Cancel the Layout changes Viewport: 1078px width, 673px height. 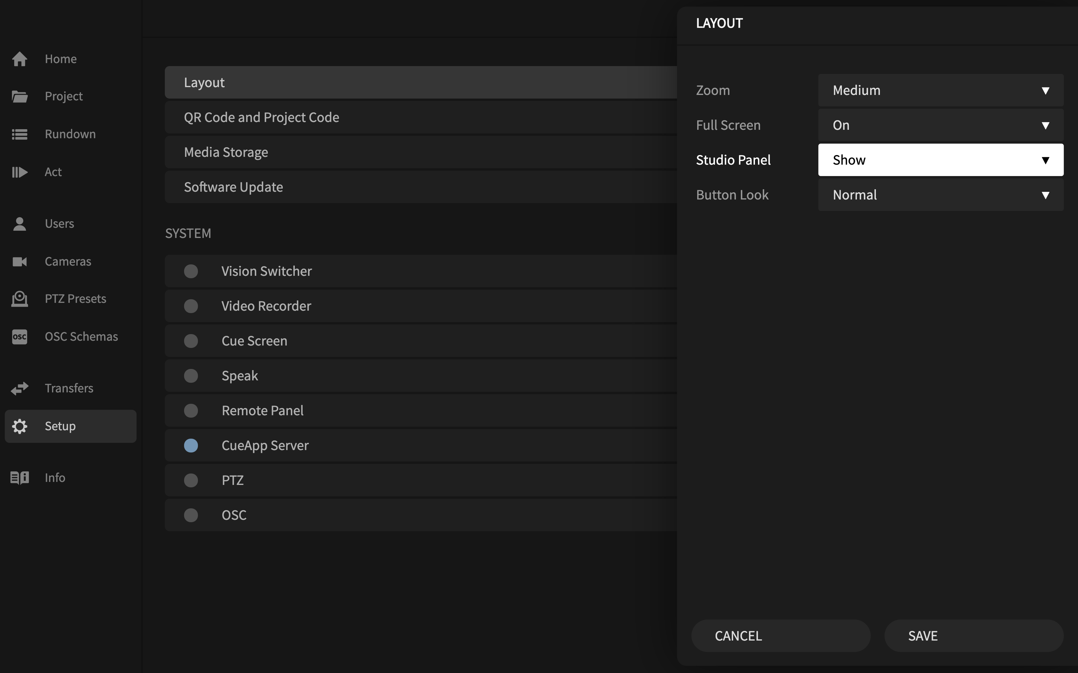click(x=781, y=635)
